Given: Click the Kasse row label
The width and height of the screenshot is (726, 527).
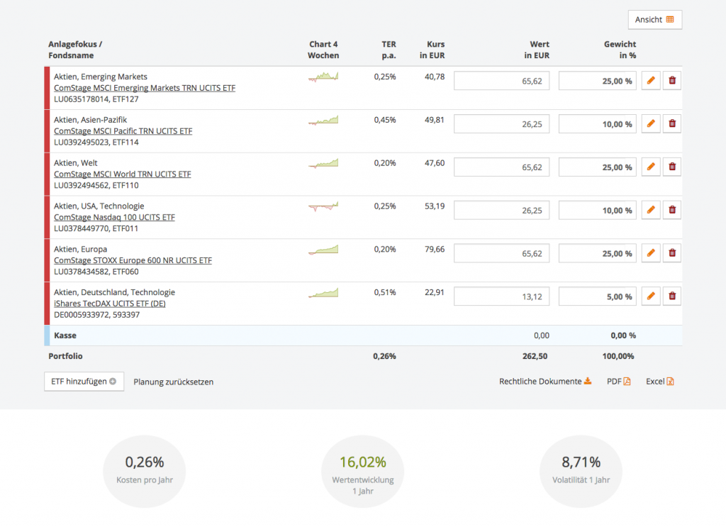Looking at the screenshot, I should 65,335.
